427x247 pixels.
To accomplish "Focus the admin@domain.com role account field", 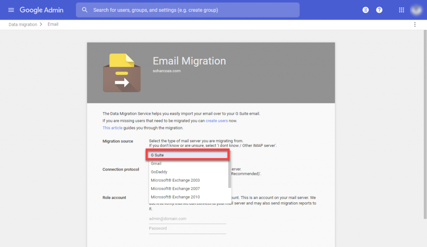I will (x=187, y=219).
